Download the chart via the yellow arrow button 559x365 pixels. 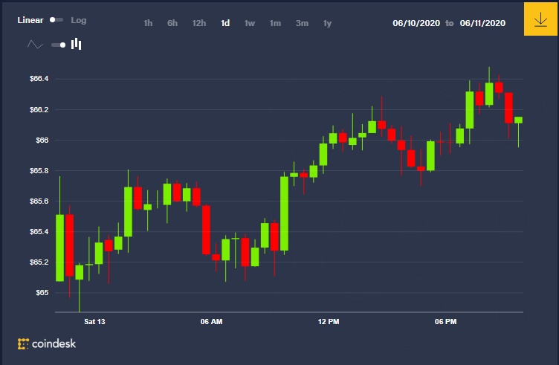point(540,19)
